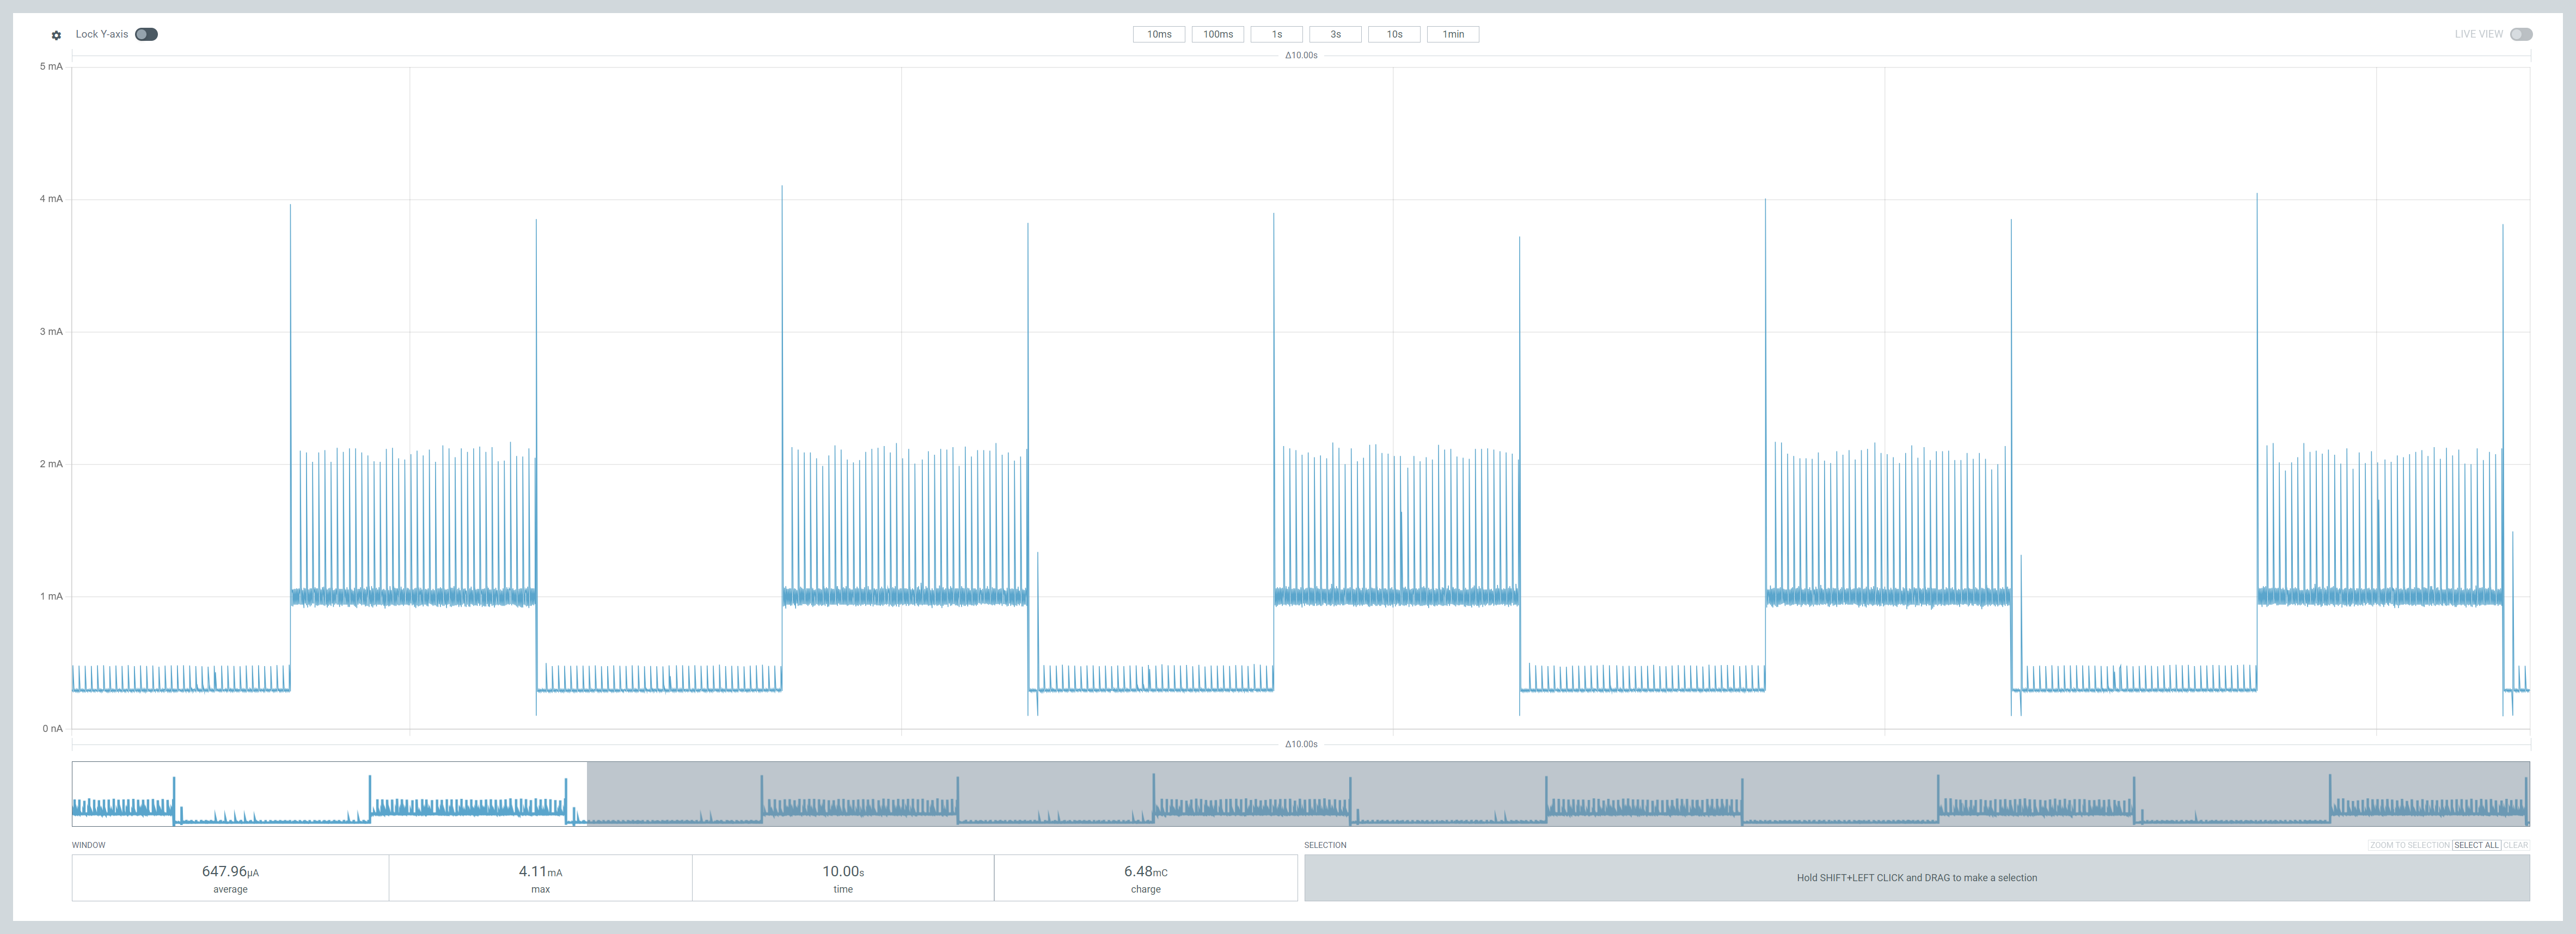
Task: Set time window to 100ms
Action: (x=1217, y=34)
